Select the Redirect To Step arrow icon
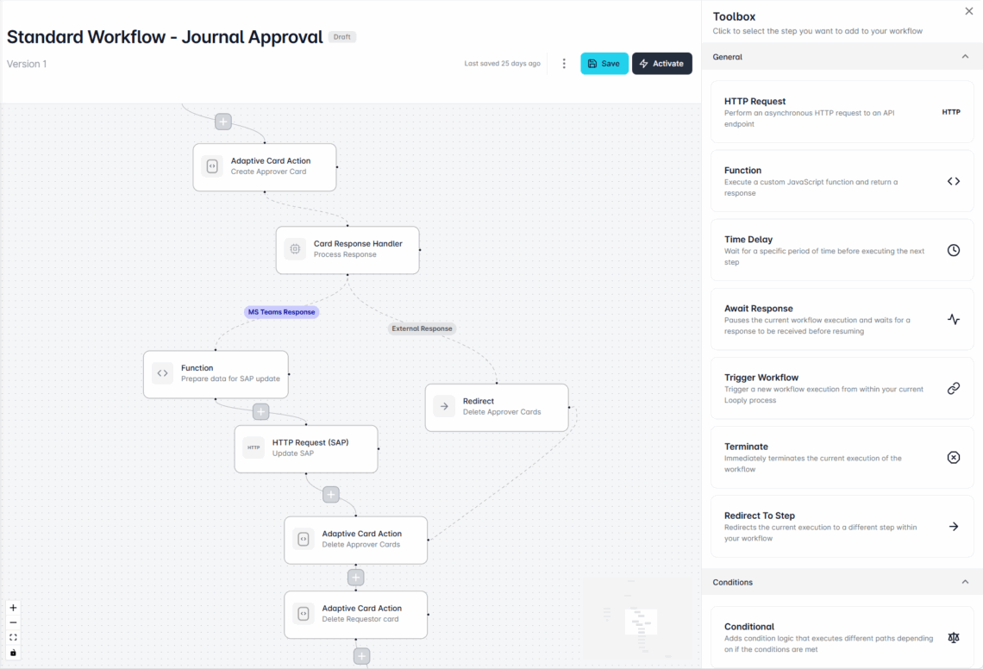Viewport: 983px width, 669px height. (x=953, y=526)
